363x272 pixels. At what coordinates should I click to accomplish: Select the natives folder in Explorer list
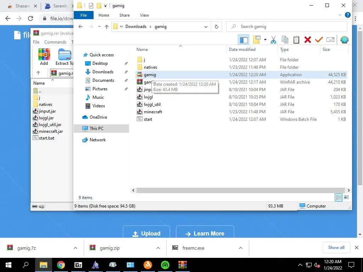(241, 67)
